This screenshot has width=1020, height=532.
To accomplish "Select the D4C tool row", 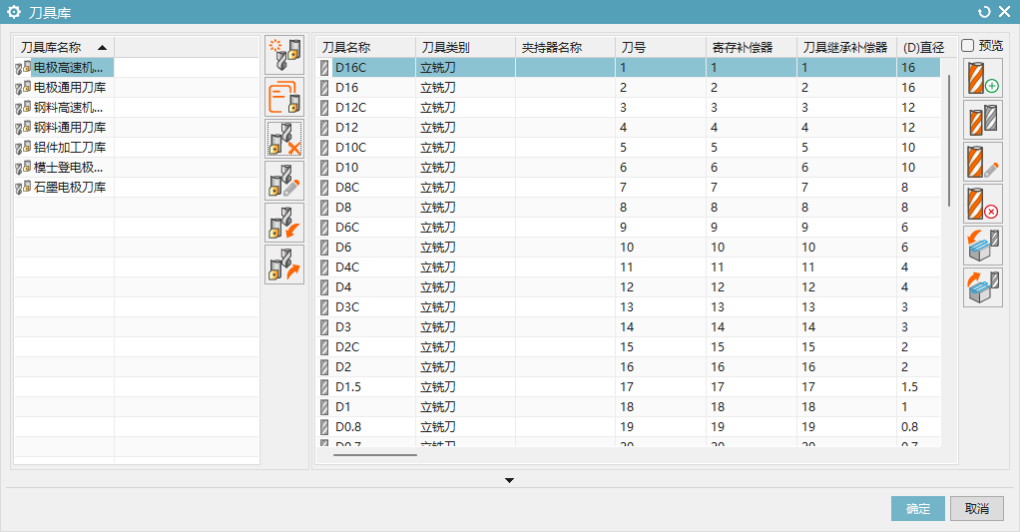I will [629, 267].
